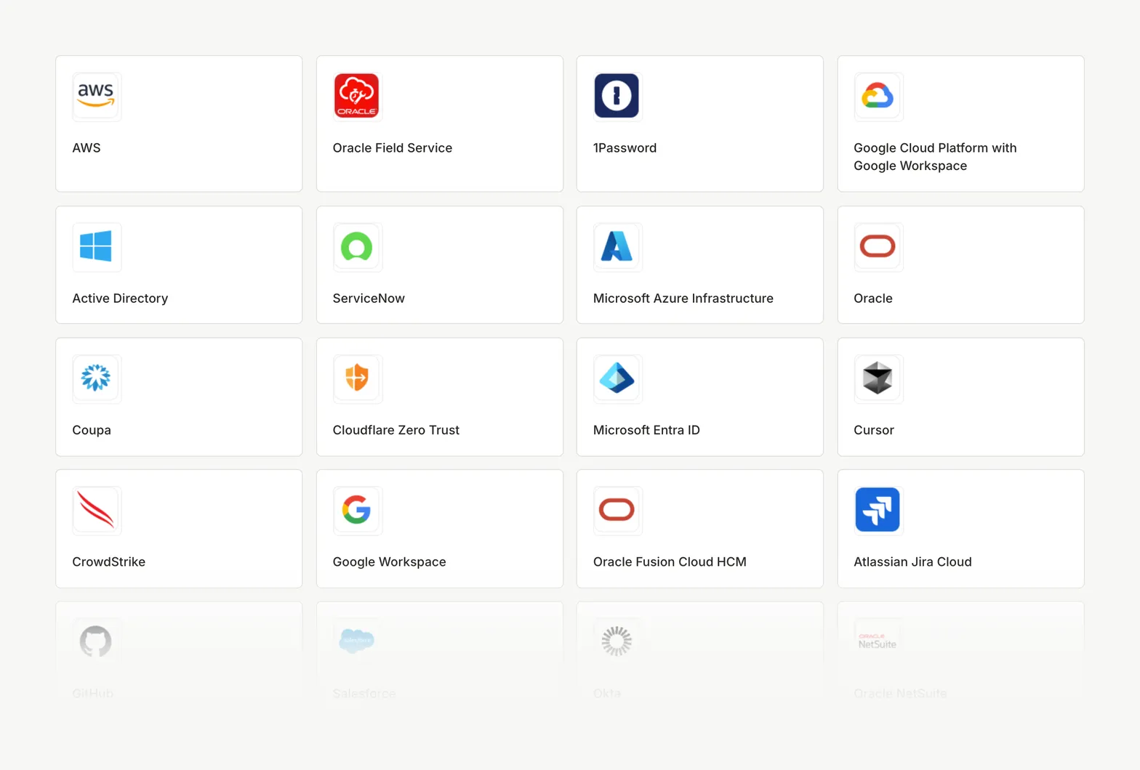Select the "Oracle Field Service" label
The width and height of the screenshot is (1140, 770).
(393, 148)
